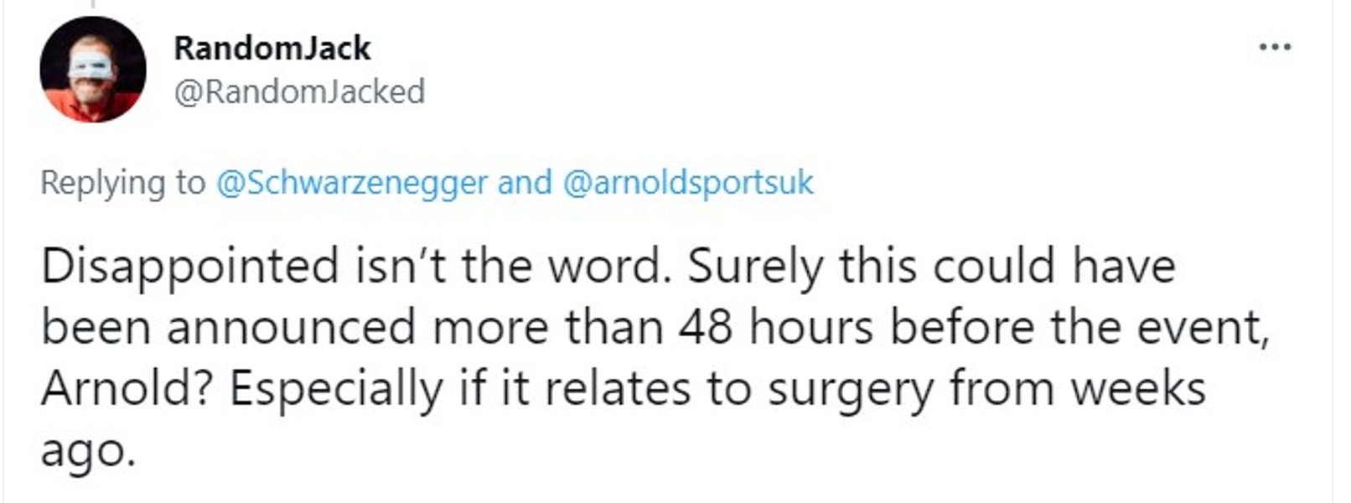Click the word 'Disappointed' in the tweet
This screenshot has height=503, width=1351.
tap(189, 267)
